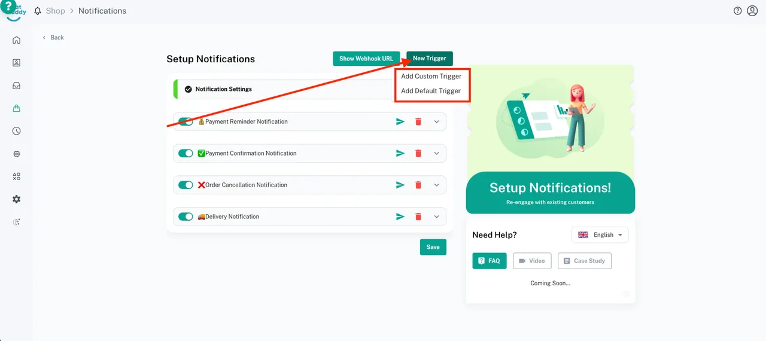This screenshot has width=766, height=341.
Task: Expand the Delivery Notification chevron
Action: (x=436, y=217)
